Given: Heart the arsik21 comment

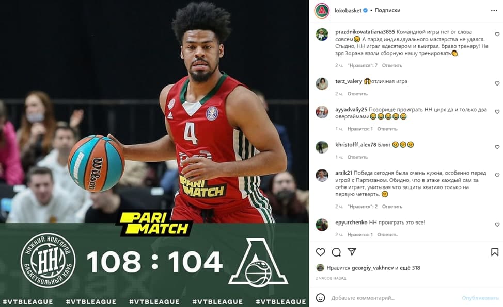Looking at the screenshot, I should click(x=497, y=175).
